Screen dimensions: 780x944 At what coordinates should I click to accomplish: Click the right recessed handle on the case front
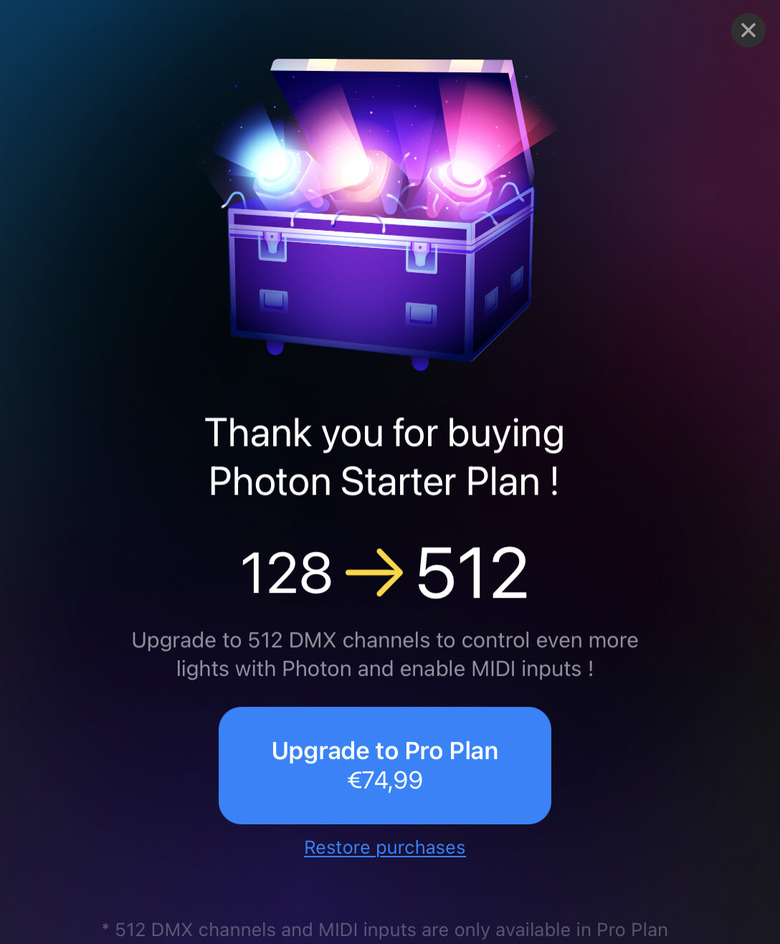click(x=421, y=313)
